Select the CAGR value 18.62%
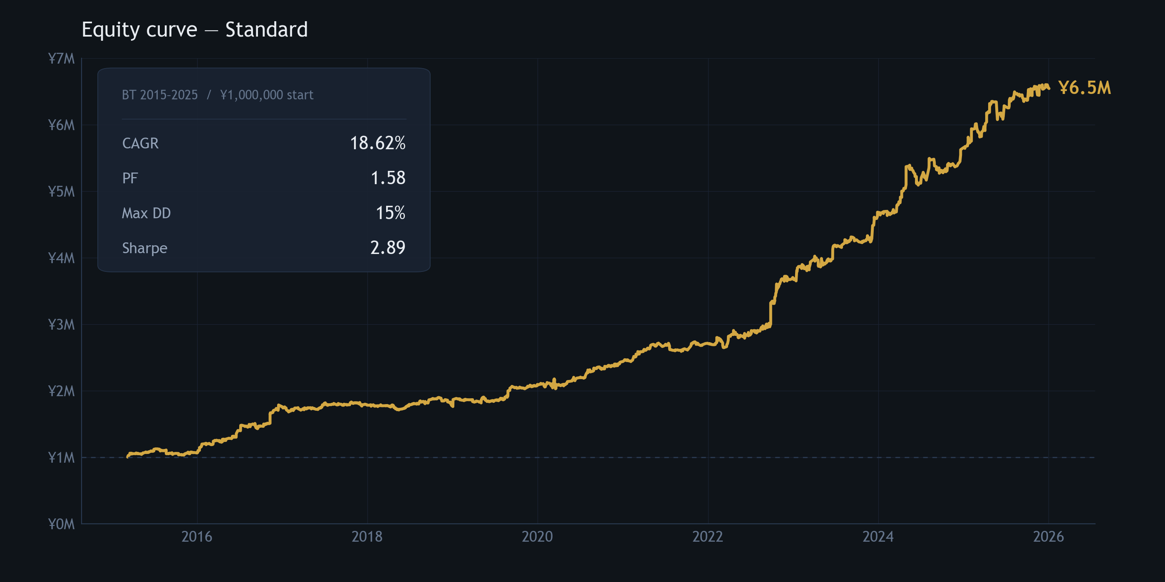1165x582 pixels. click(x=378, y=143)
